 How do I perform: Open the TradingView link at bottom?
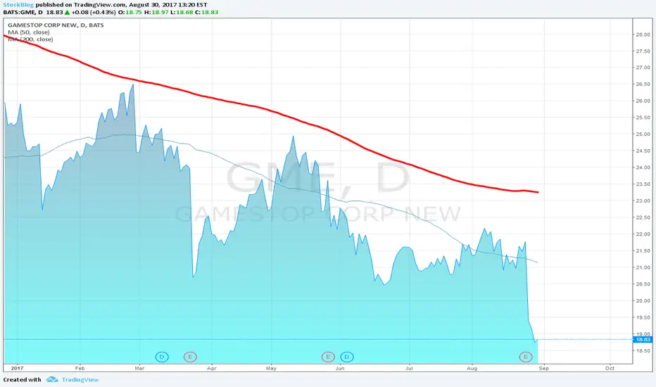tap(80, 379)
